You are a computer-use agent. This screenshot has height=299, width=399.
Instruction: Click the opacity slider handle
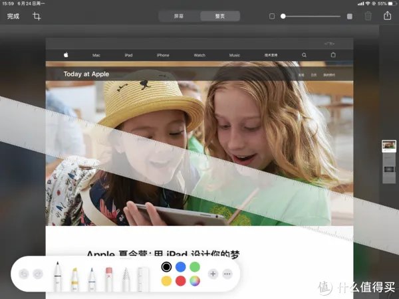click(x=283, y=16)
